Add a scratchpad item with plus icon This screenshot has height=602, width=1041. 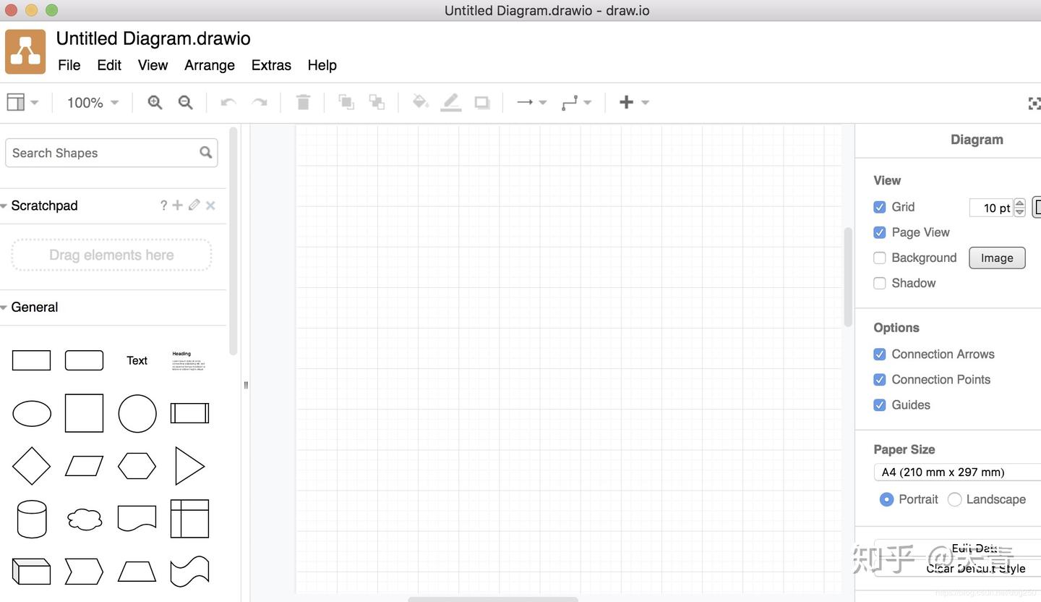tap(177, 205)
